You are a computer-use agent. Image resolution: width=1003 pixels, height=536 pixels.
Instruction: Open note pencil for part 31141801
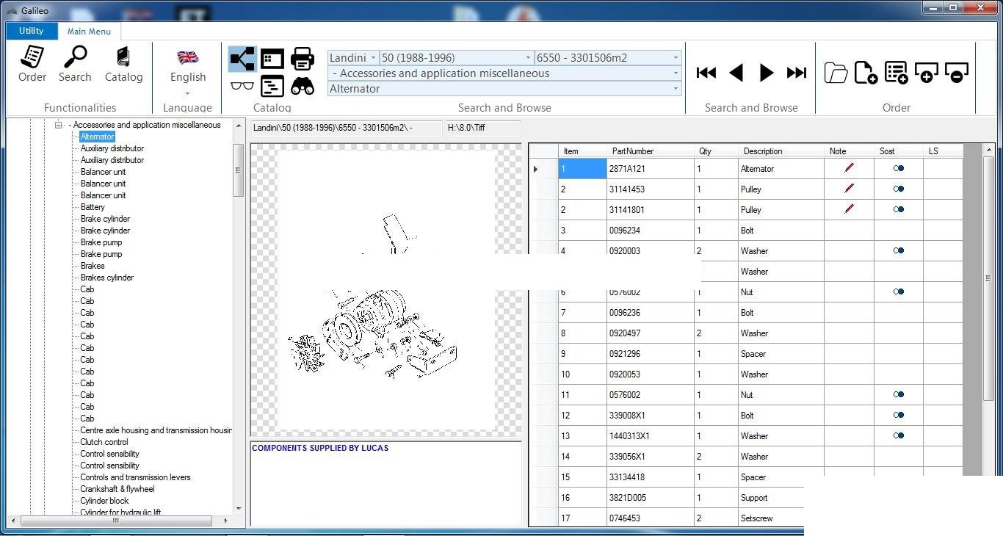tap(849, 209)
